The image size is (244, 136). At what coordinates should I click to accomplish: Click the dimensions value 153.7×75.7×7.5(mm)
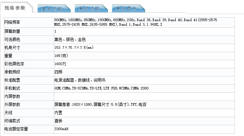74,48
